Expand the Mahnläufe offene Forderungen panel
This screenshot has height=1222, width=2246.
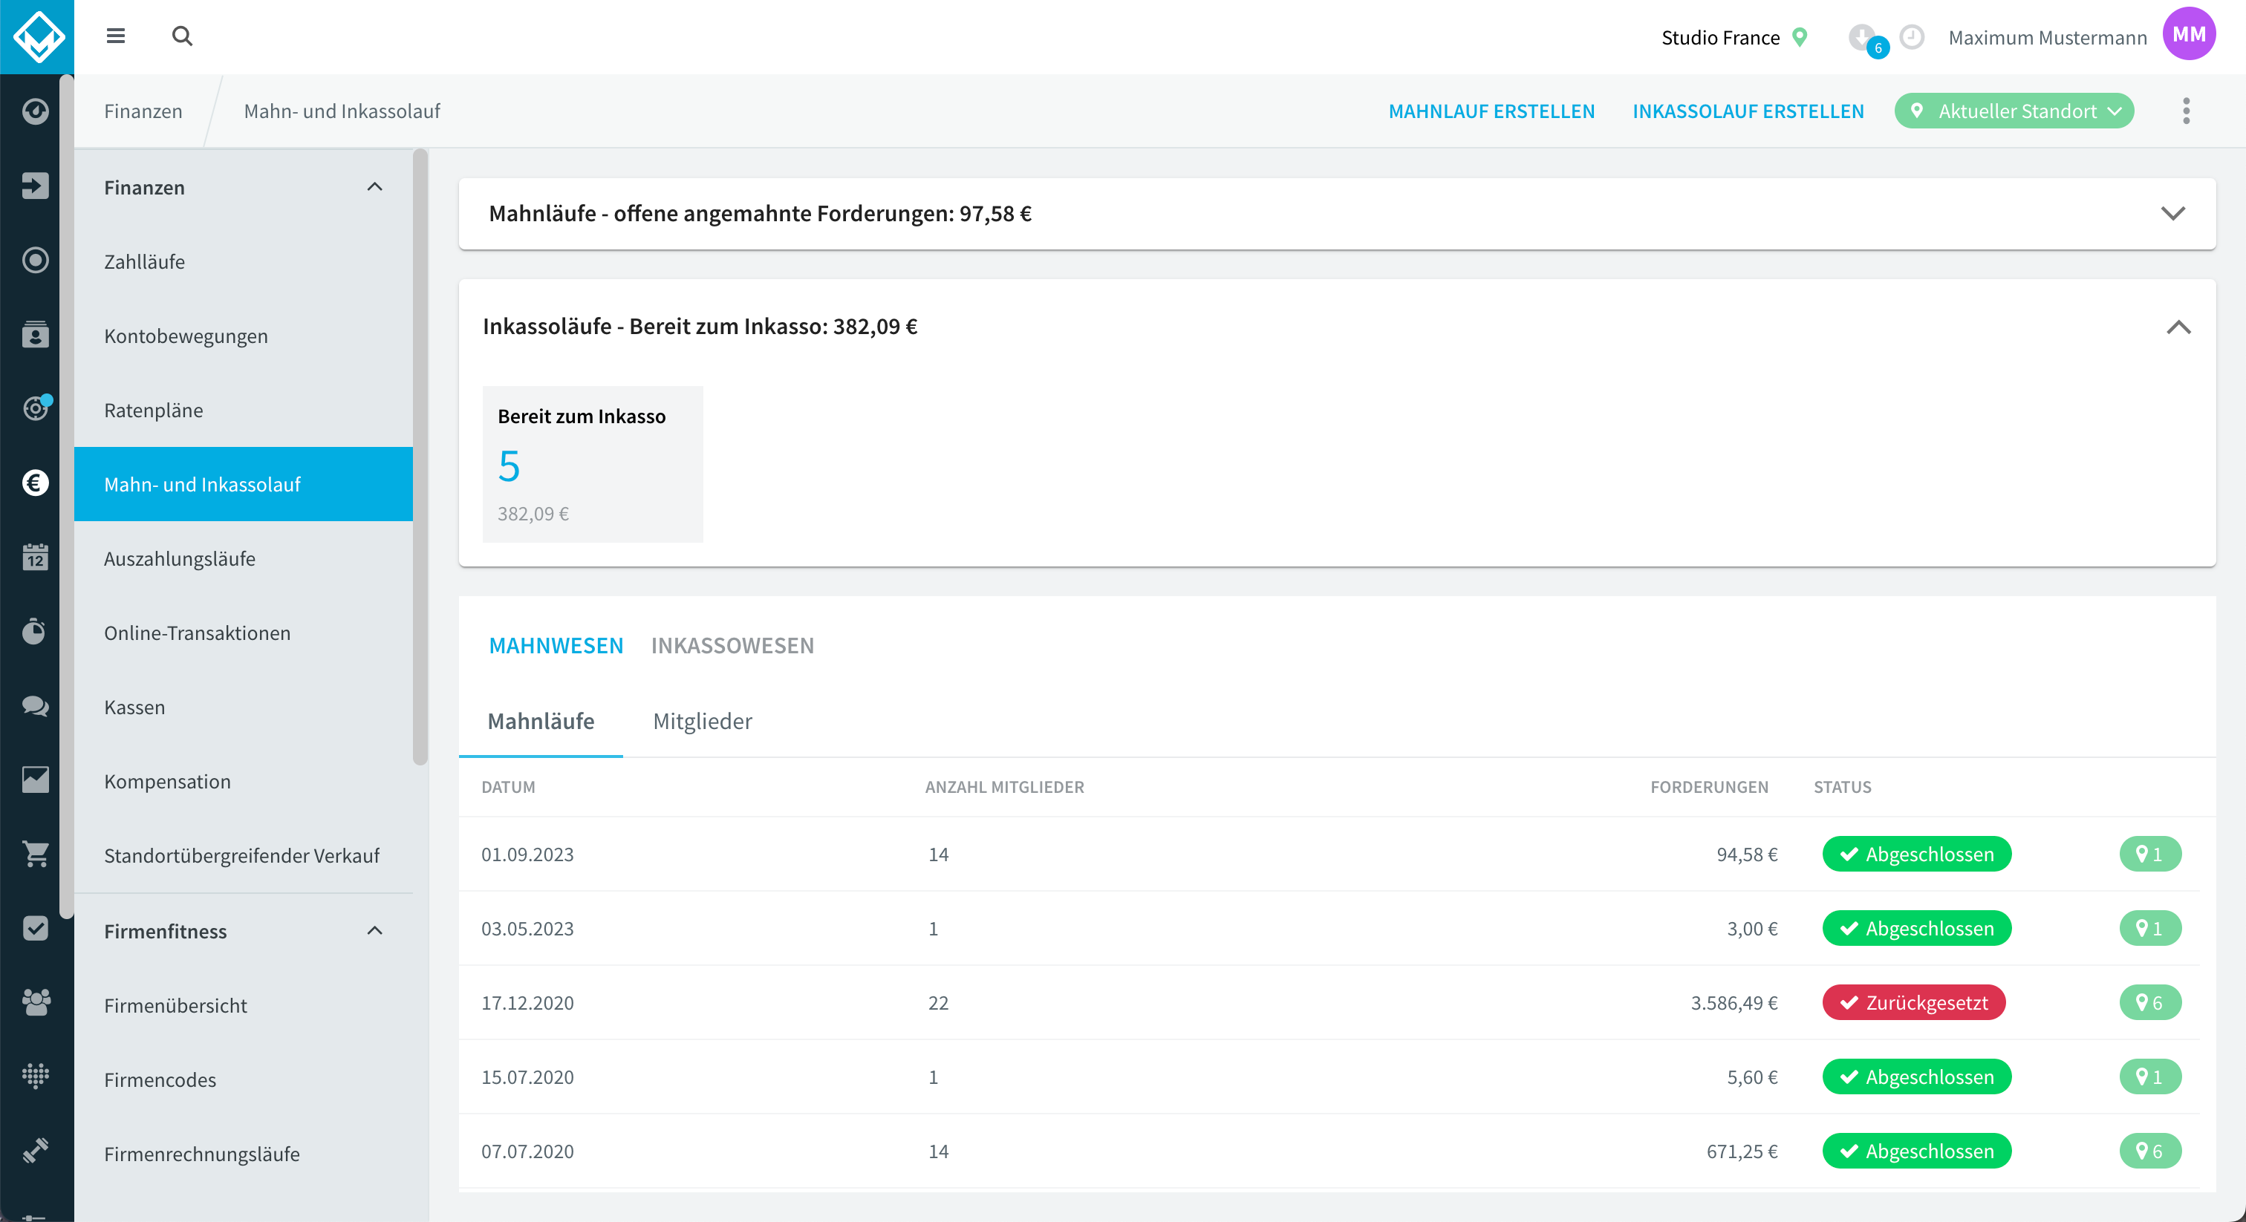2172,214
